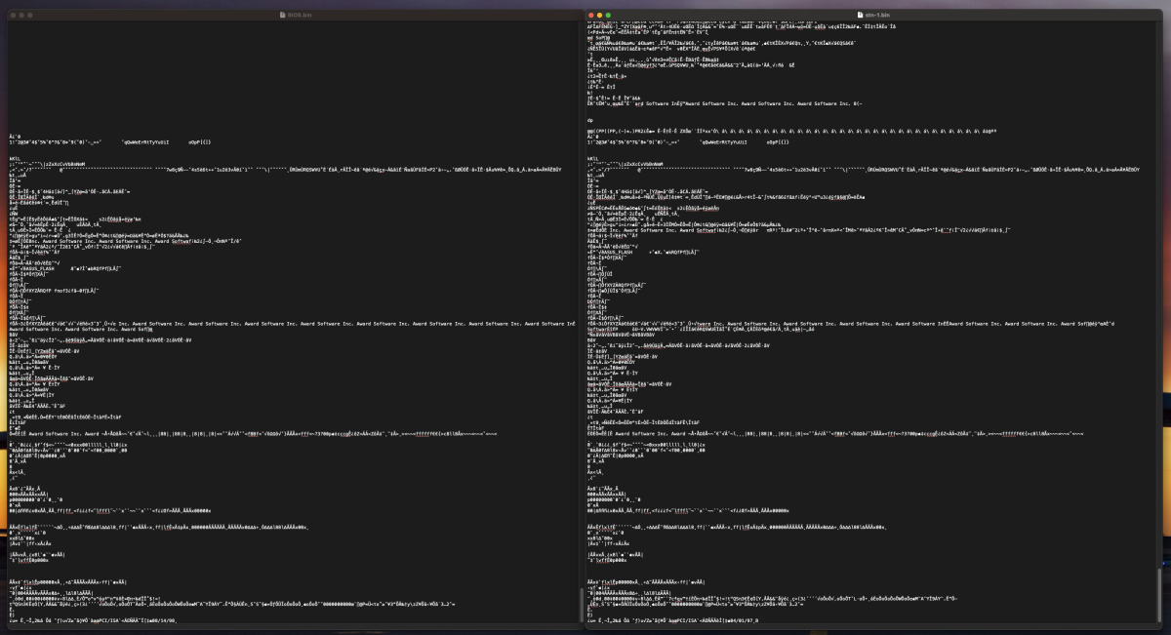Screen dimensions: 1171x635
Task: Click the document proxy icon beside the right window's .bin title
Action: point(860,15)
